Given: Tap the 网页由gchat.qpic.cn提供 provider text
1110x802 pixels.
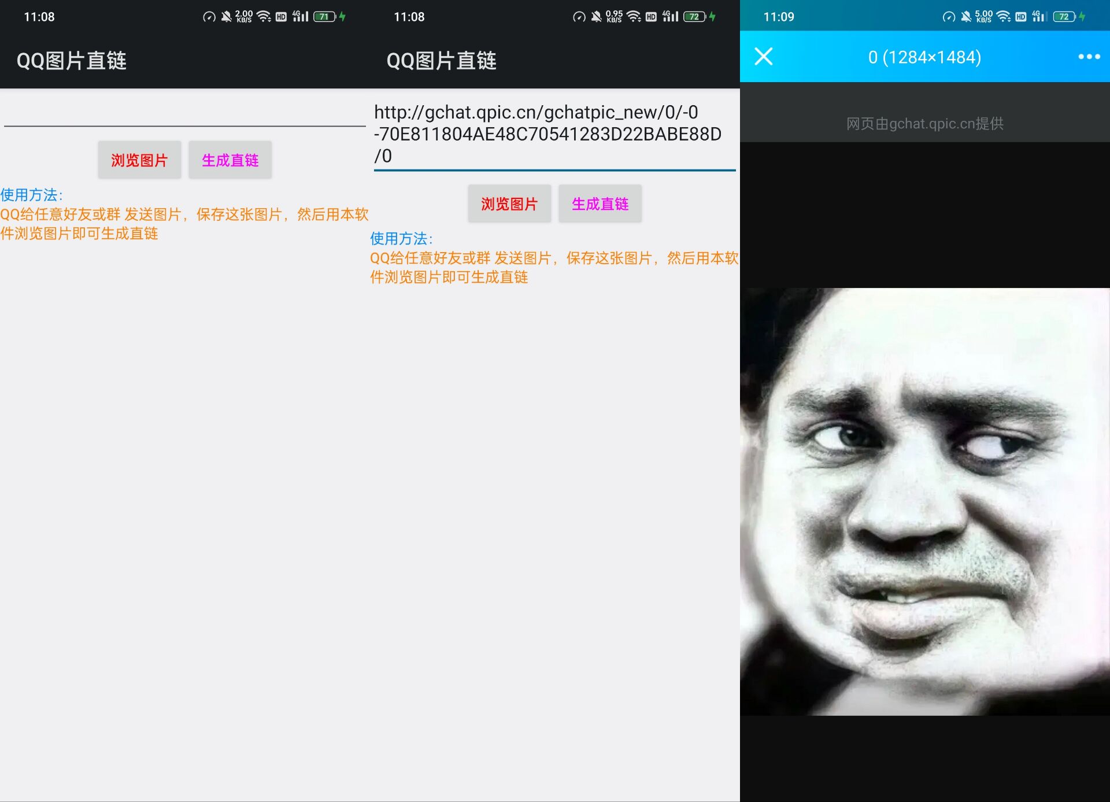Looking at the screenshot, I should point(924,123).
